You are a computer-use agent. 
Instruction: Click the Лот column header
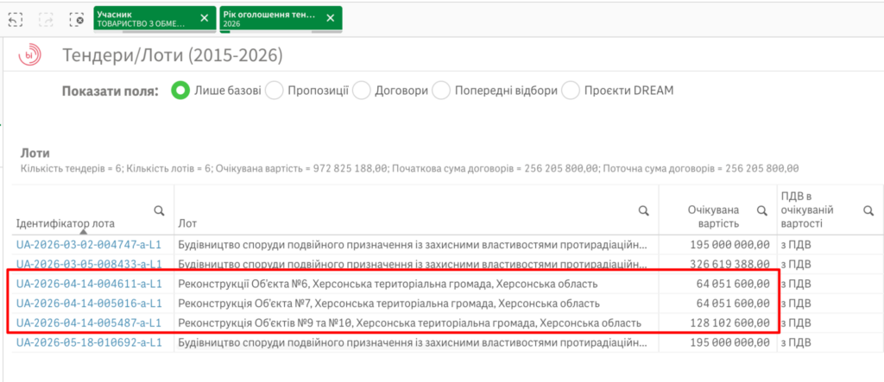coord(187,223)
